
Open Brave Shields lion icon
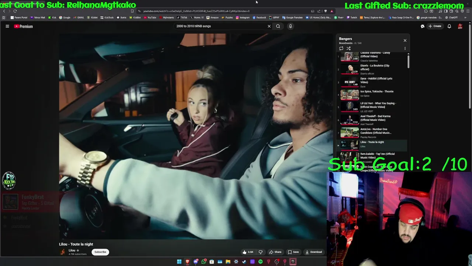tap(325, 11)
